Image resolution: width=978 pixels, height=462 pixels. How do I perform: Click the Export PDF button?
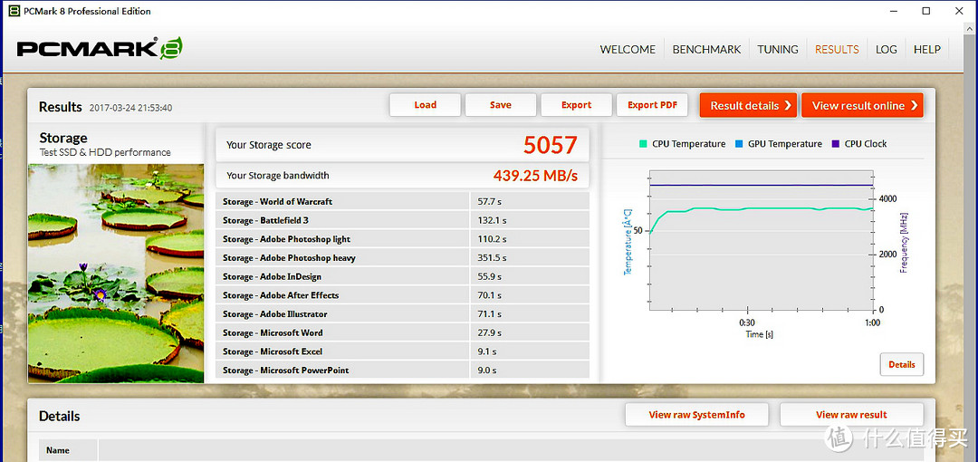(x=652, y=105)
